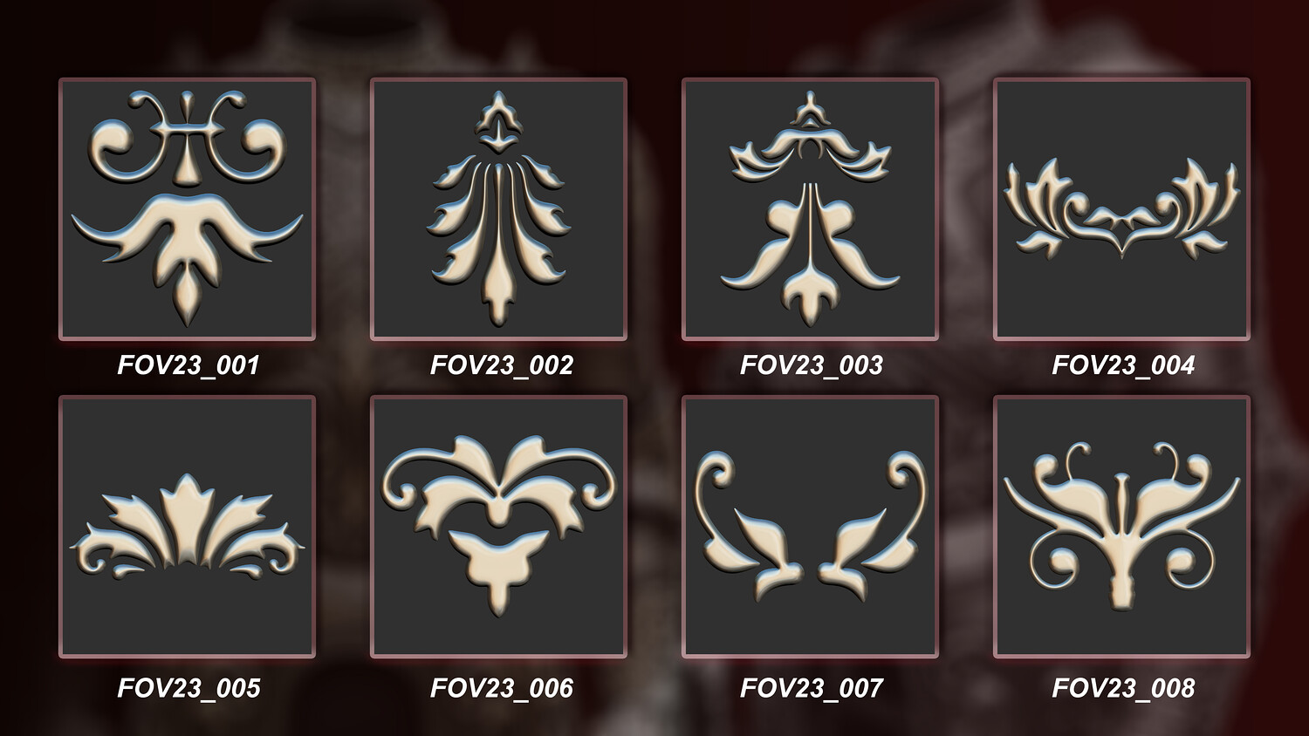Select the FOV23_003 ornament thumbnail
Viewport: 1309px width, 736px height.
pos(810,209)
